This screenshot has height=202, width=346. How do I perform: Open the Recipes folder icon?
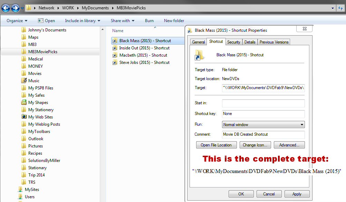tap(23, 153)
